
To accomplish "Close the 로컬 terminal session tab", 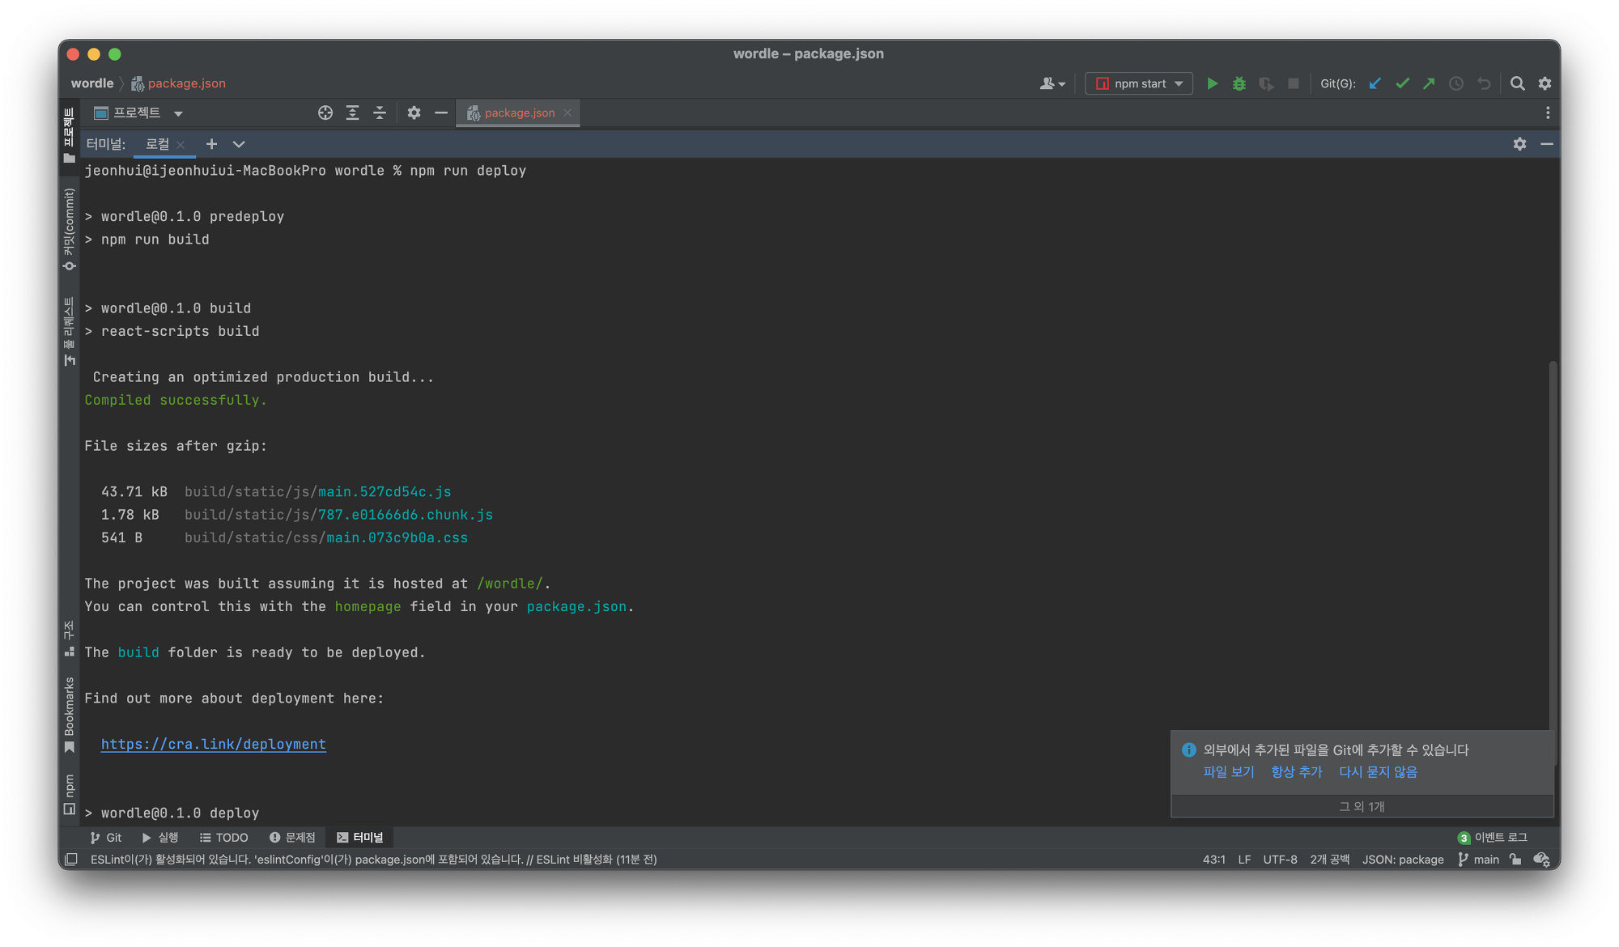I will click(181, 145).
